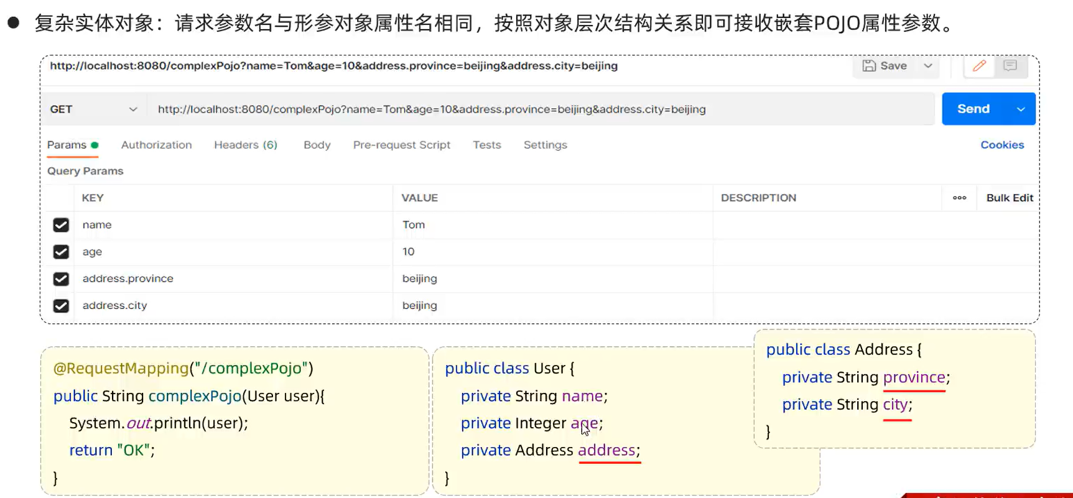
Task: Click the KEY column header
Action: point(93,198)
